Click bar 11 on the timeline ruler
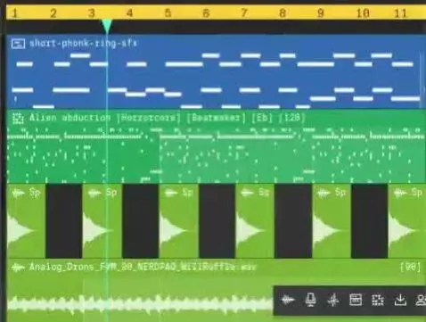 click(x=400, y=13)
